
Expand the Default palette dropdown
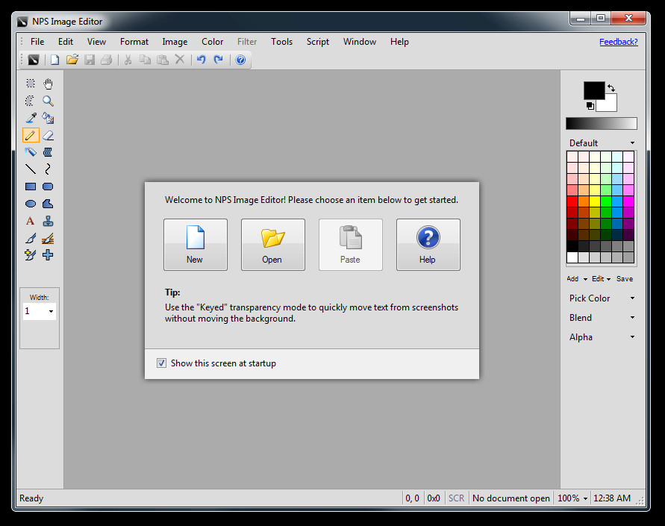(x=632, y=143)
